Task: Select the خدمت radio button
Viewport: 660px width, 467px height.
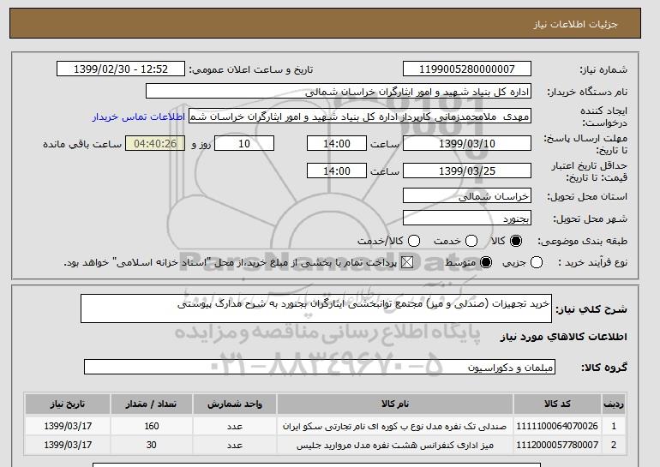Action: [471, 241]
